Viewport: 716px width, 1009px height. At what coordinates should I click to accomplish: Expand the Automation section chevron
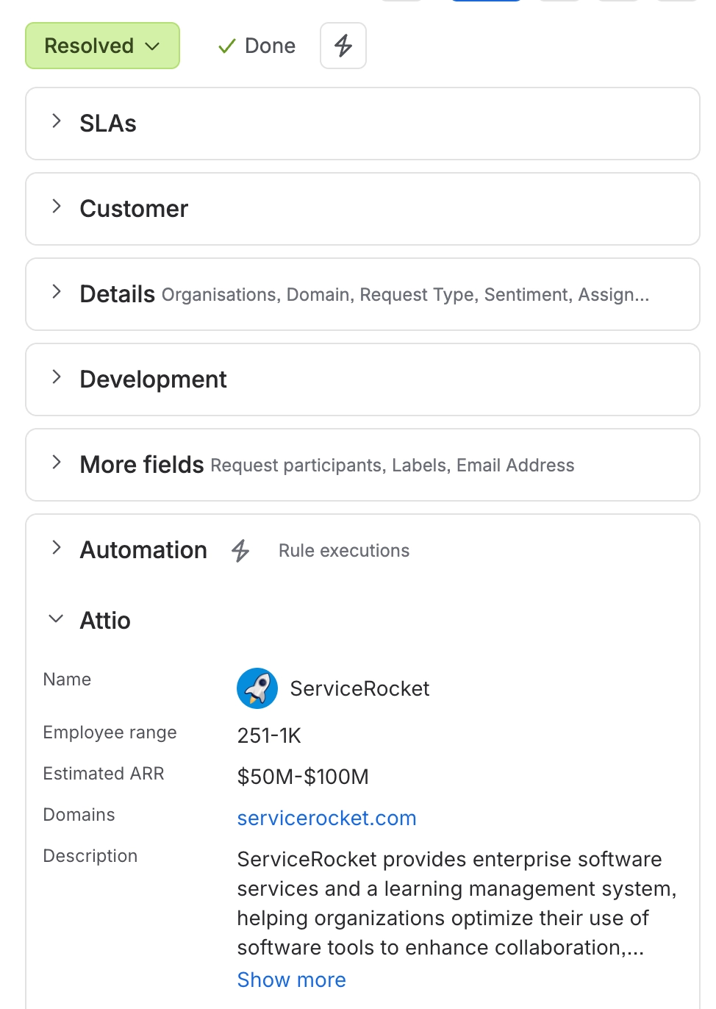[57, 548]
